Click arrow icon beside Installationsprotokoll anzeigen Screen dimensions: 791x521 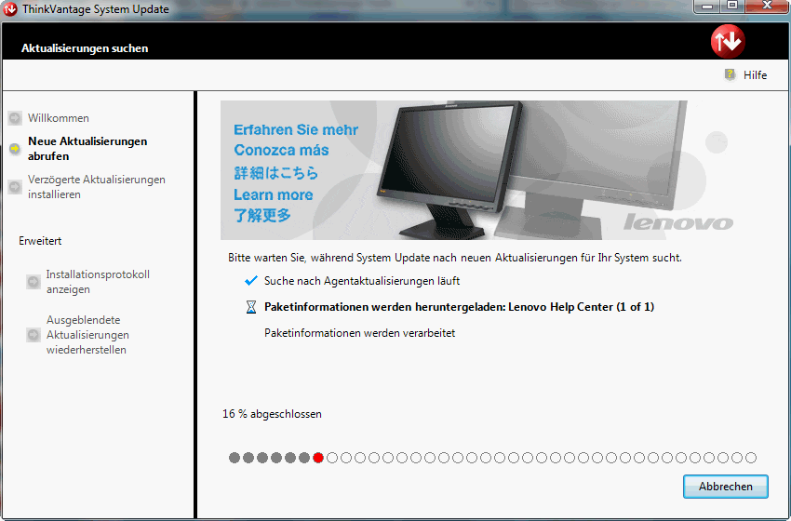tap(34, 281)
